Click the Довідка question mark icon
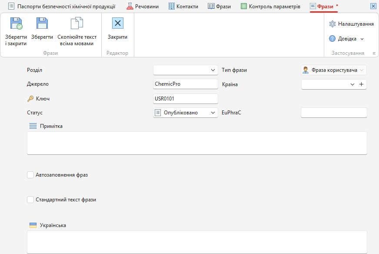The width and height of the screenshot is (379, 254). pyautogui.click(x=332, y=39)
